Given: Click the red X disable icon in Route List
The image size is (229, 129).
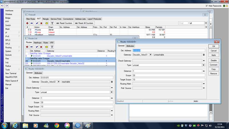Looking at the screenshot, I should (41, 47).
